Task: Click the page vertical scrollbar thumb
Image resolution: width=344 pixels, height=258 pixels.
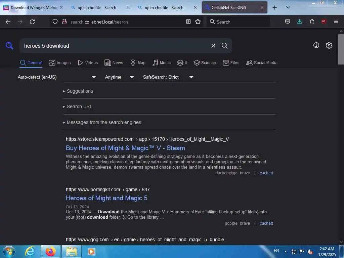Action: [341, 49]
